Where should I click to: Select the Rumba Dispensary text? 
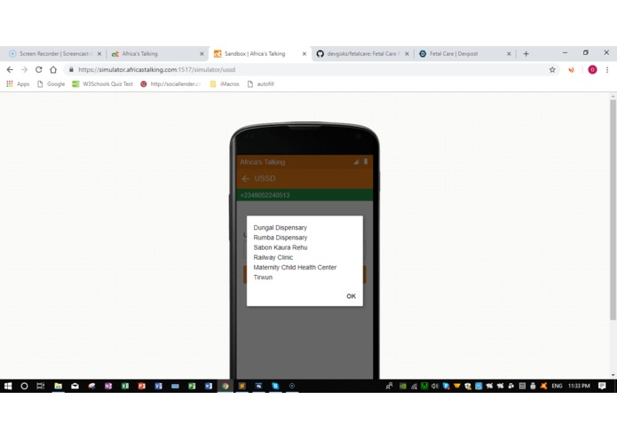pos(281,238)
